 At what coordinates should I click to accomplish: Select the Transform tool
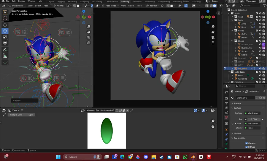(x=5, y=43)
